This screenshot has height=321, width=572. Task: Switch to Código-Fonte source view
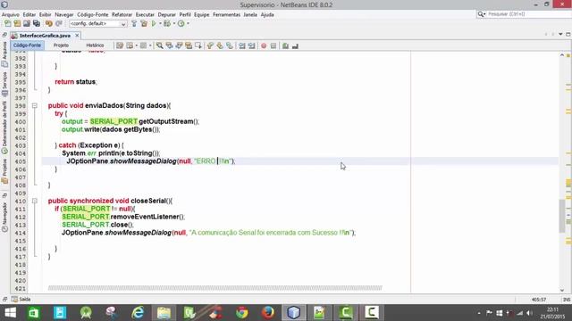coord(27,45)
